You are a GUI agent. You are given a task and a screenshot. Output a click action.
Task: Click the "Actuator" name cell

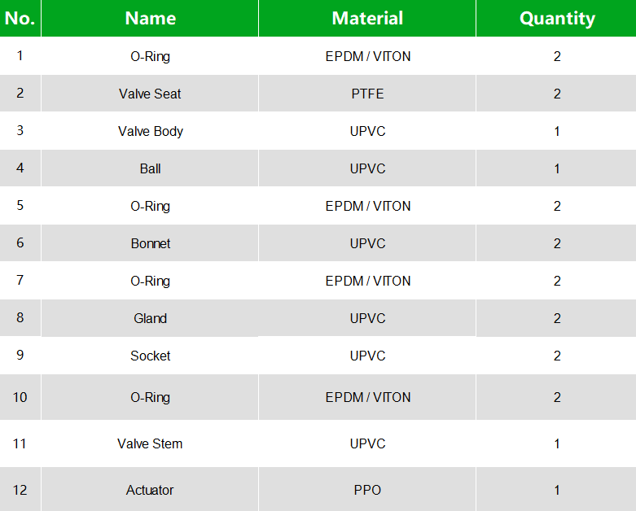[150, 490]
